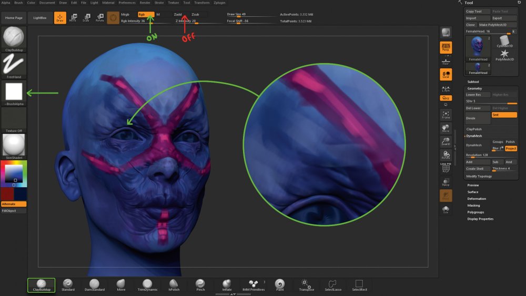Toggle Local symmetry mode
The height and width of the screenshot is (296, 526).
coord(446,75)
